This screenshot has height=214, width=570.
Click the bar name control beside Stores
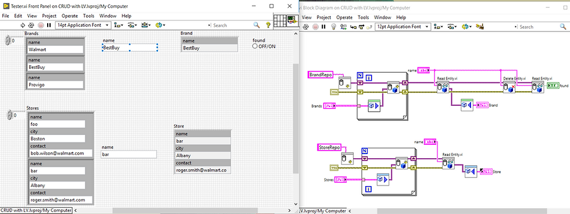pos(129,155)
